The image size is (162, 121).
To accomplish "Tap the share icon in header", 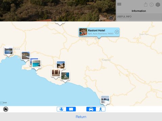I will [x=146, y=5].
